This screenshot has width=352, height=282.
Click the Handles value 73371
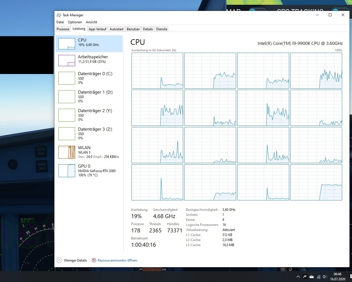tap(175, 230)
